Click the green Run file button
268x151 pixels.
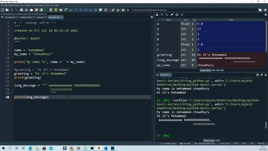pyautogui.click(x=46, y=10)
